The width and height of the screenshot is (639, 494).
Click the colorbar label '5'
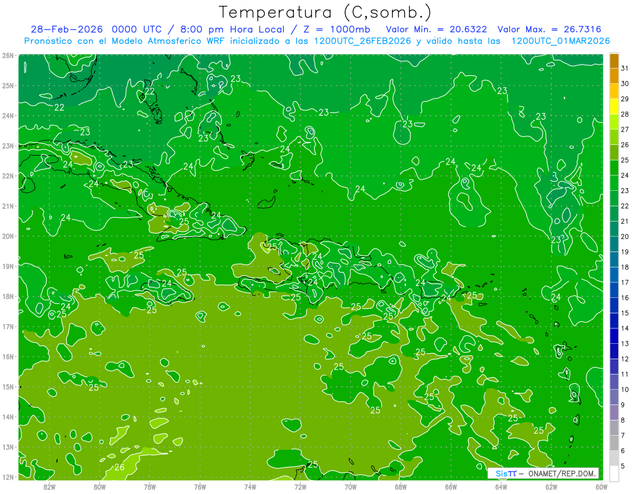[623, 466]
